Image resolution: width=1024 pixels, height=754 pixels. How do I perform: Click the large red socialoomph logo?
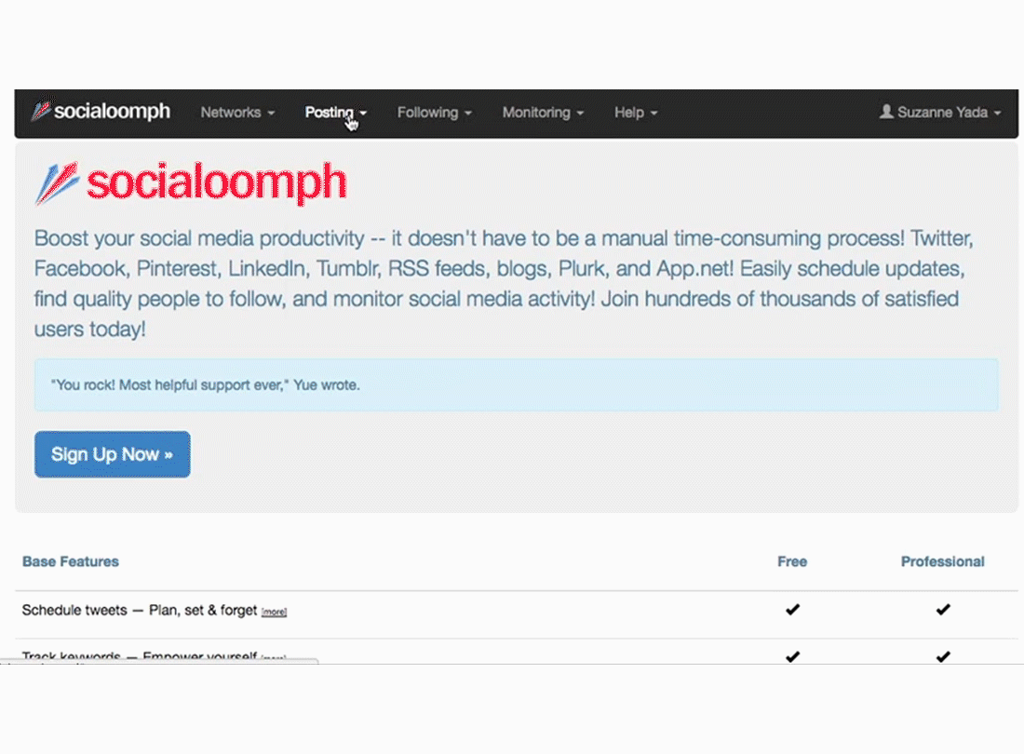click(190, 182)
